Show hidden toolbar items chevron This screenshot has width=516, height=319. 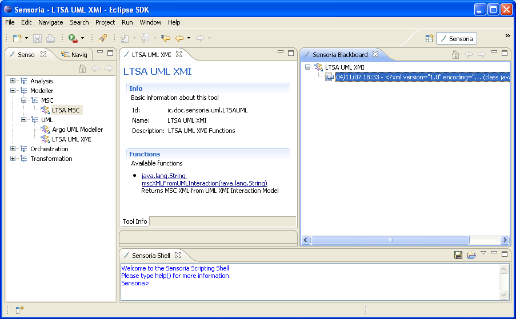508,35
